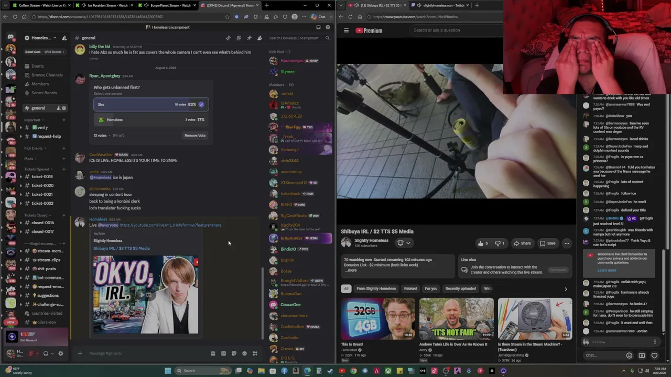The width and height of the screenshot is (671, 377).
Task: Like the Shibuya IRL video
Action: coord(482,243)
